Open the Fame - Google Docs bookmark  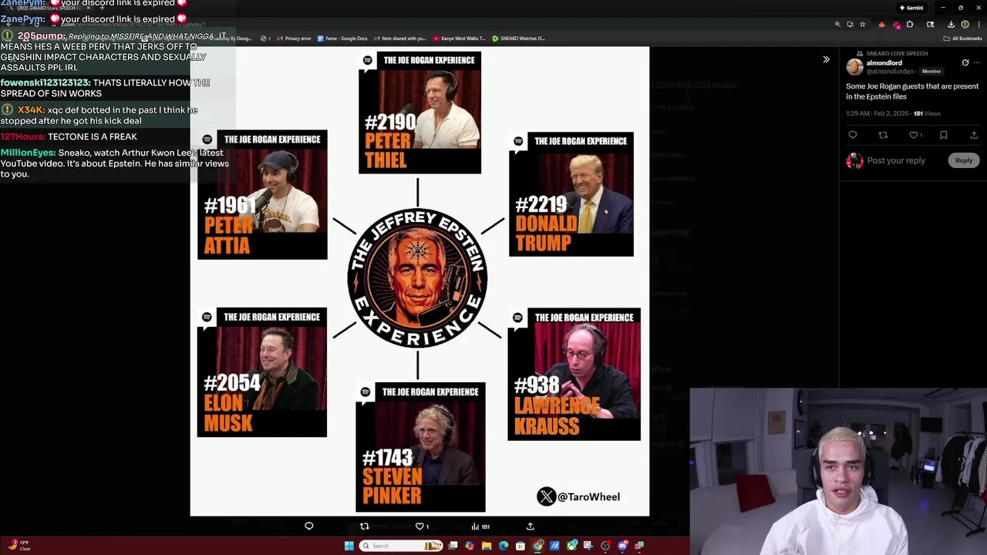341,38
